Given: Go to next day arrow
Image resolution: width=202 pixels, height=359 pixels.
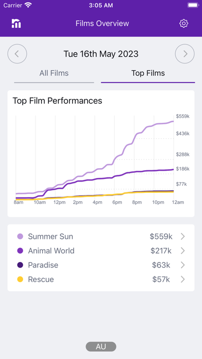Looking at the screenshot, I should (x=185, y=54).
